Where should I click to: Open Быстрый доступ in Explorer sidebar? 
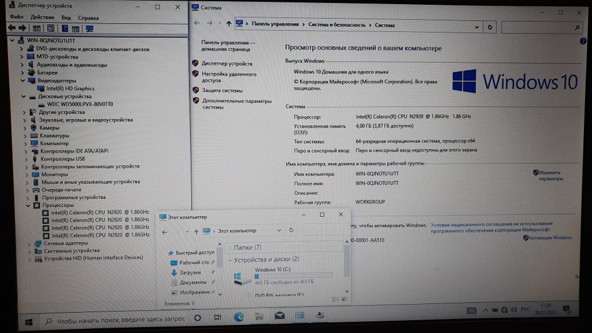click(x=195, y=253)
